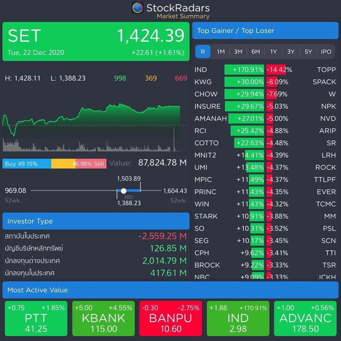Click the 30D marker on the 52-week slider
Screen dimensions: 341x341
pos(124,191)
